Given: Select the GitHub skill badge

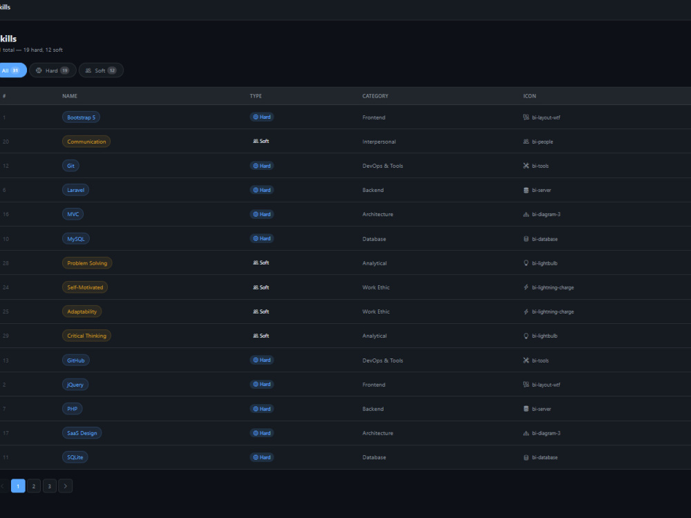Looking at the screenshot, I should [76, 361].
